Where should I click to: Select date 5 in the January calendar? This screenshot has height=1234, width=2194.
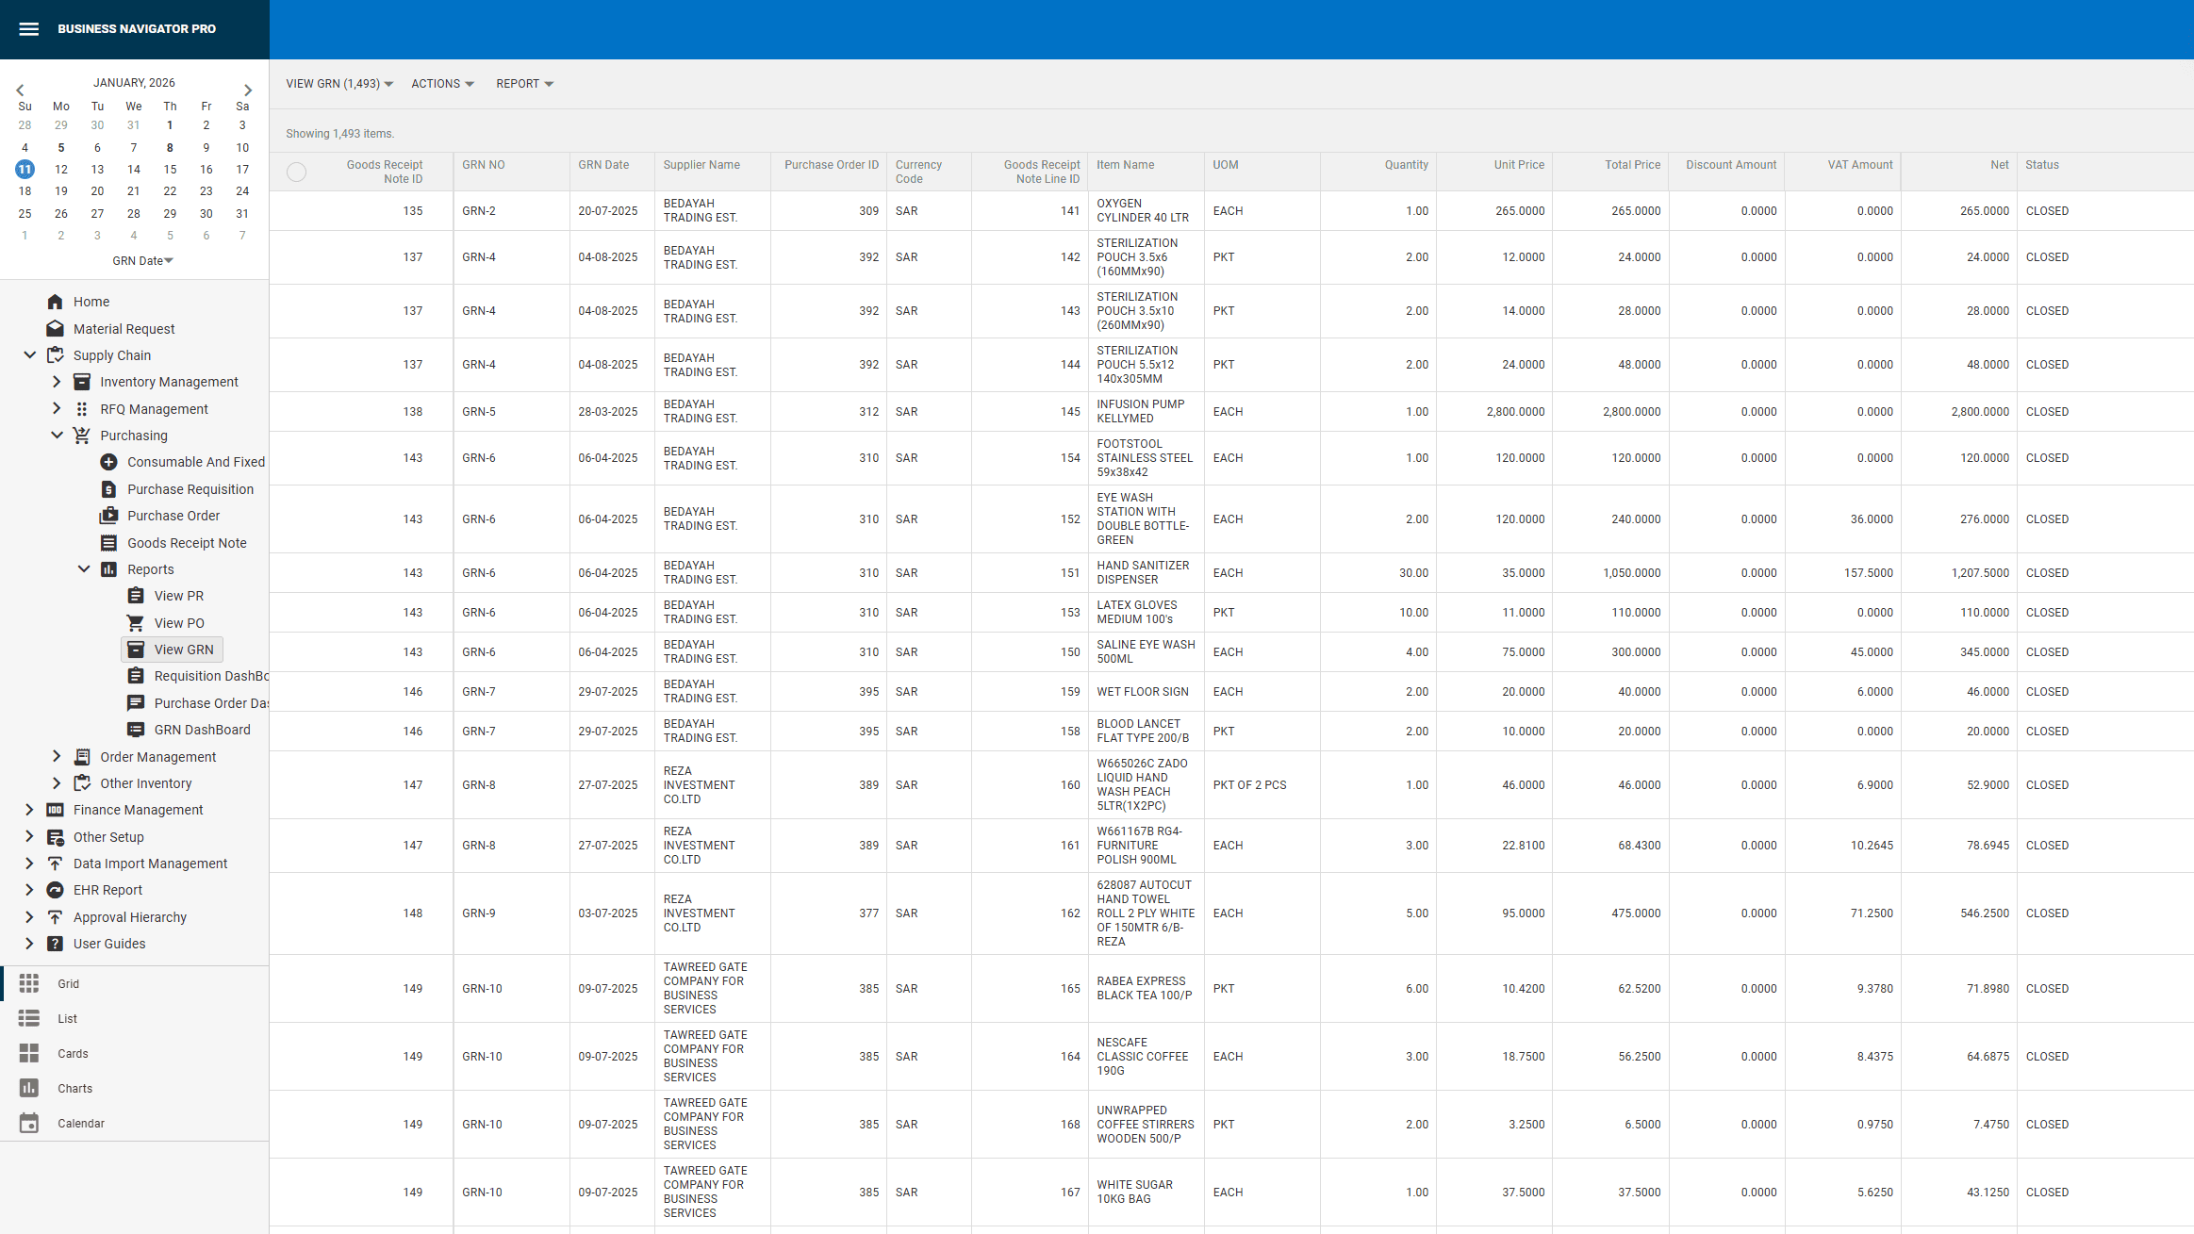(x=61, y=147)
